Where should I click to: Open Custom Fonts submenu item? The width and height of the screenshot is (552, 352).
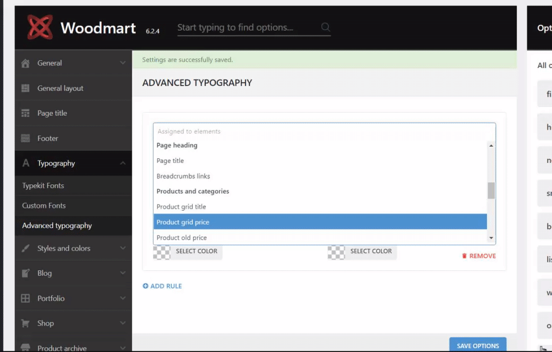coord(73,206)
